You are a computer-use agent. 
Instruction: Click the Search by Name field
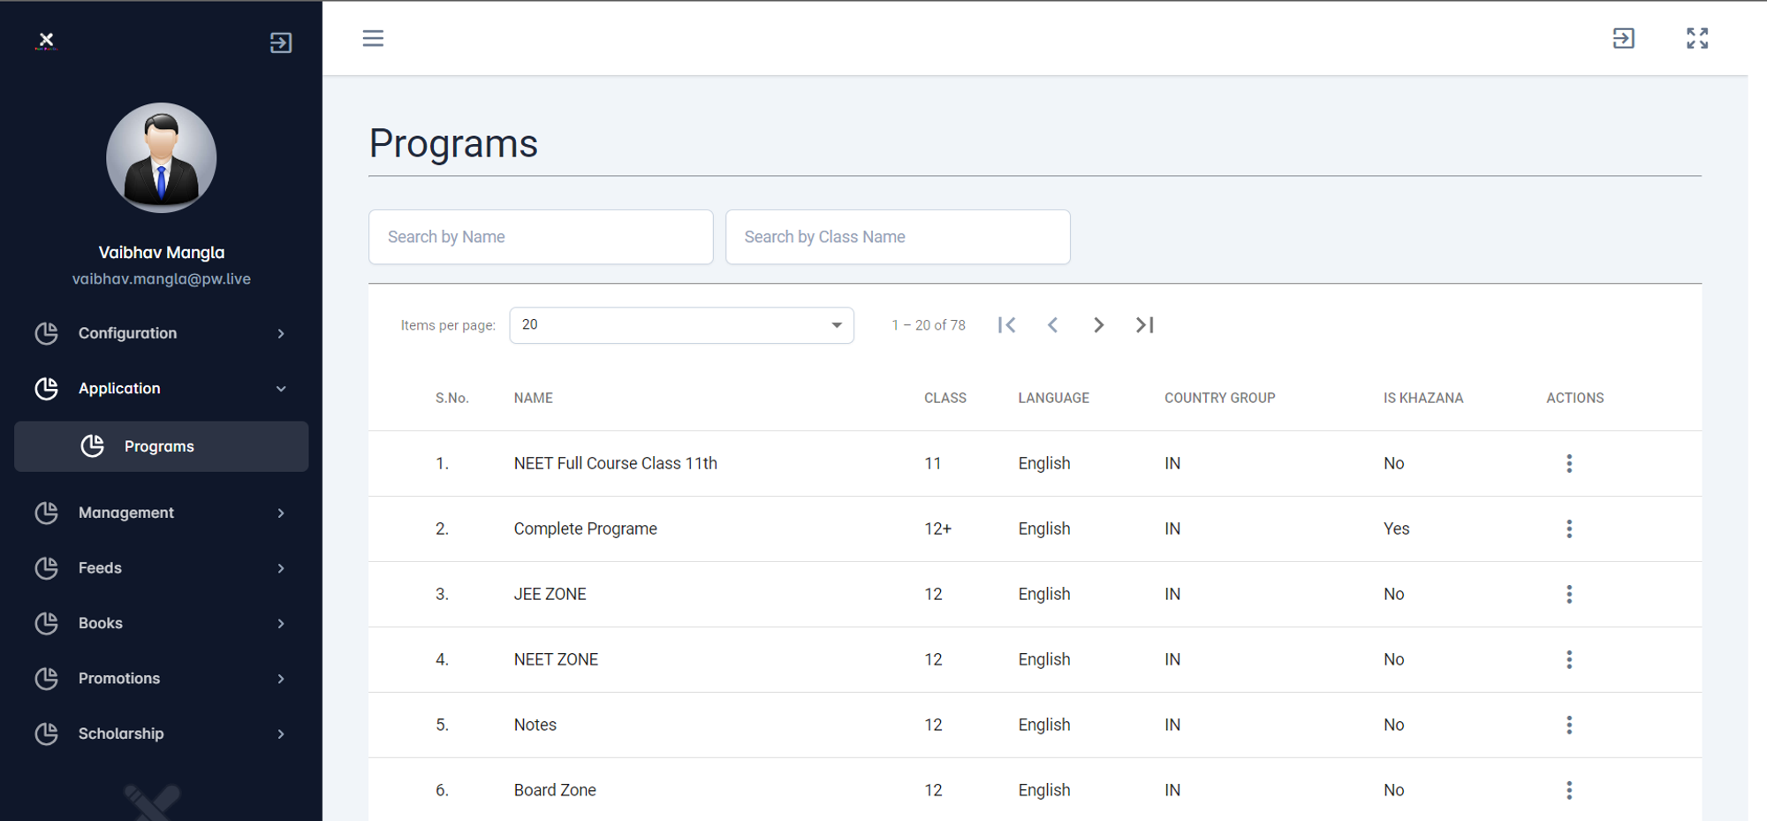pos(541,237)
